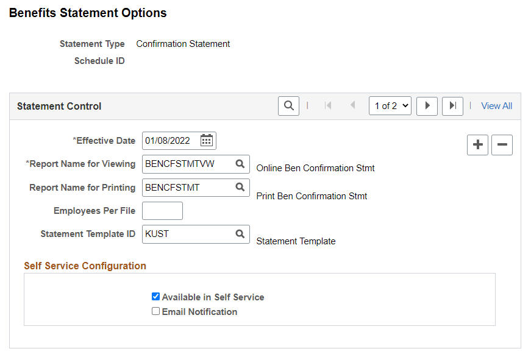Toggle Available in Self Service off
Screen dimensions: 531x357
point(155,296)
